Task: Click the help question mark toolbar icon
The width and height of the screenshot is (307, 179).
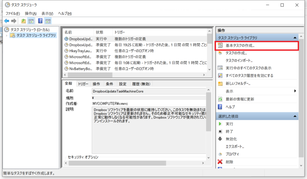Action: (40, 21)
